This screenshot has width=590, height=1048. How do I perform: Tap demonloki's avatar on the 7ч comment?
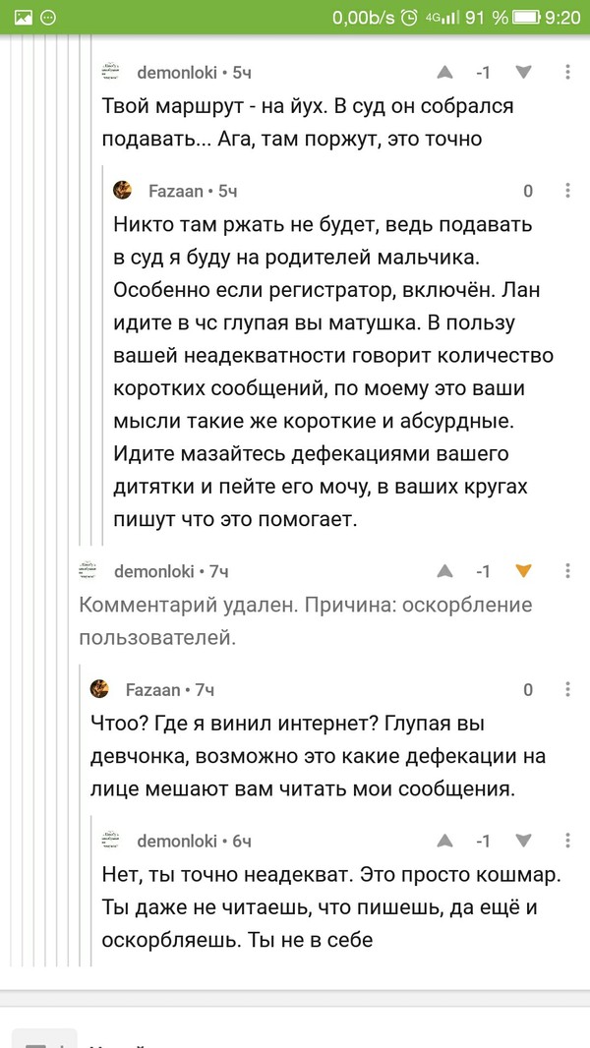point(91,570)
